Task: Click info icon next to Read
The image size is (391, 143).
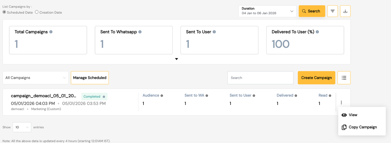Action: pos(330,96)
